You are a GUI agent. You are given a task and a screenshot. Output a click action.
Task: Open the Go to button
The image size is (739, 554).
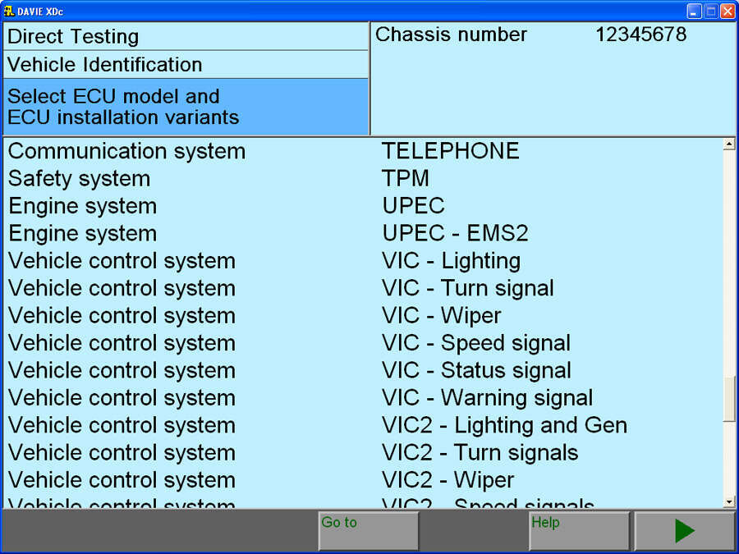[x=369, y=530]
